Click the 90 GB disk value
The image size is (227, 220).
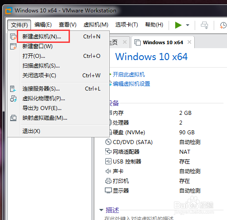tap(187, 133)
